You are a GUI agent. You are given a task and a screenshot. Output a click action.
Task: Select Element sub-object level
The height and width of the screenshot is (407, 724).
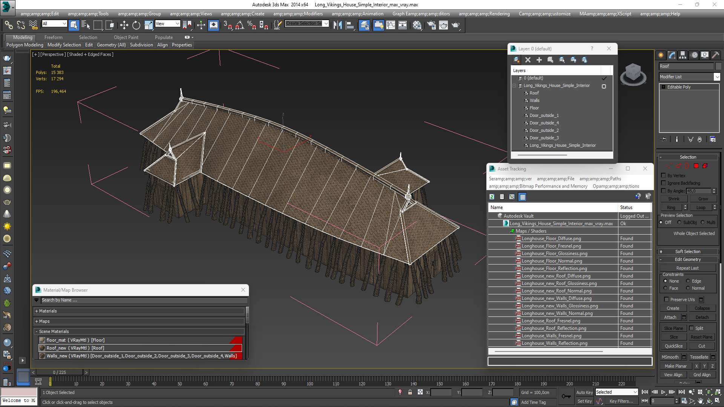pyautogui.click(x=705, y=166)
